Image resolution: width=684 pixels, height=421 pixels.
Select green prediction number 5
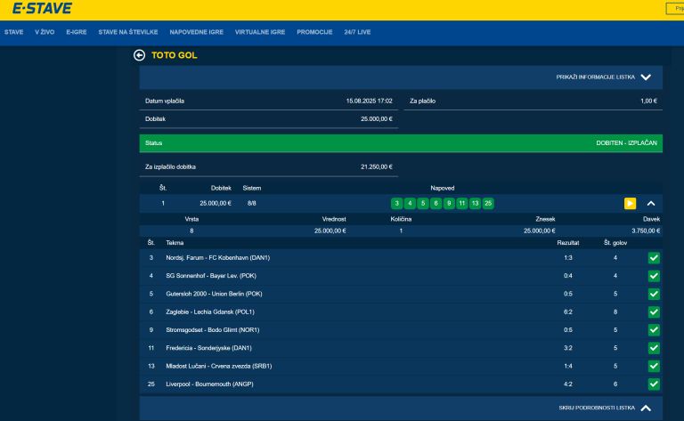click(423, 204)
